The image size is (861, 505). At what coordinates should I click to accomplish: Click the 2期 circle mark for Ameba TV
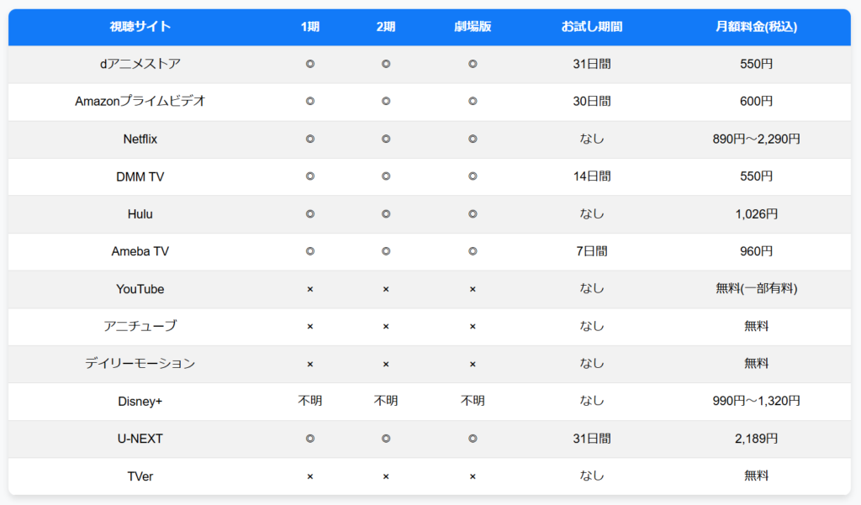coord(385,251)
